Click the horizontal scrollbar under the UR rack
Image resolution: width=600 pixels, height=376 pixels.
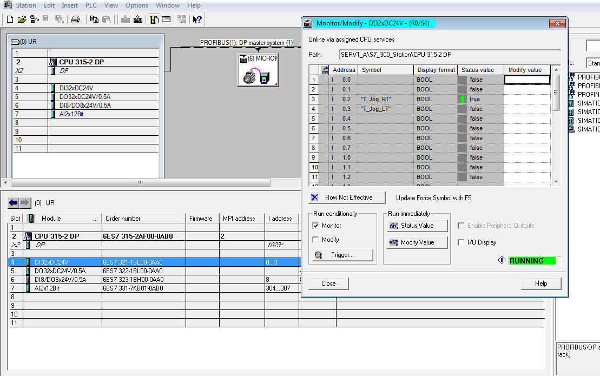coord(141,182)
